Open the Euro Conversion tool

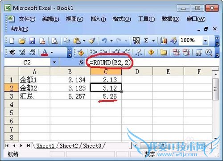point(136,41)
